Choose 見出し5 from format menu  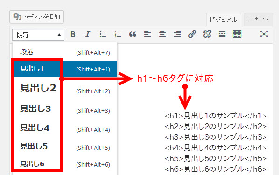pyautogui.click(x=65, y=147)
